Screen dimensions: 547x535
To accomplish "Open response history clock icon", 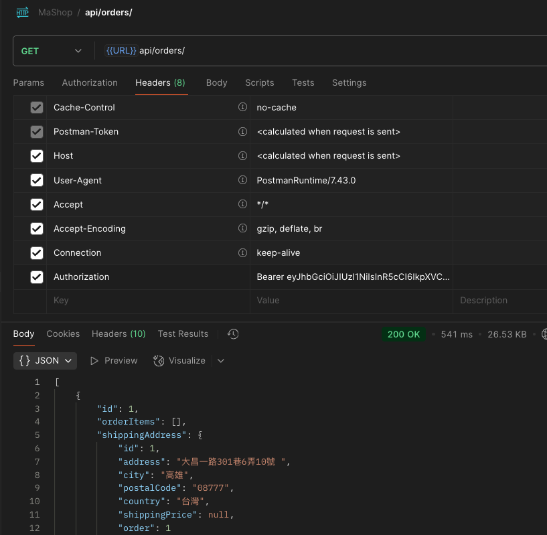I will 233,334.
